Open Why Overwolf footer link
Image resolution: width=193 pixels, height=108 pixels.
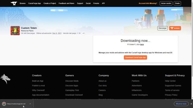(38, 90)
